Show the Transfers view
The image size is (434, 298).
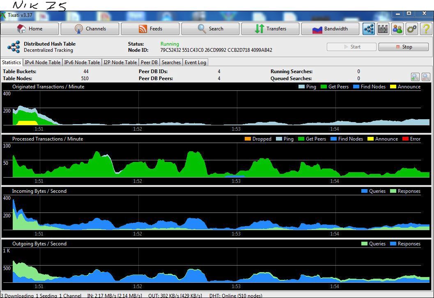(x=271, y=28)
